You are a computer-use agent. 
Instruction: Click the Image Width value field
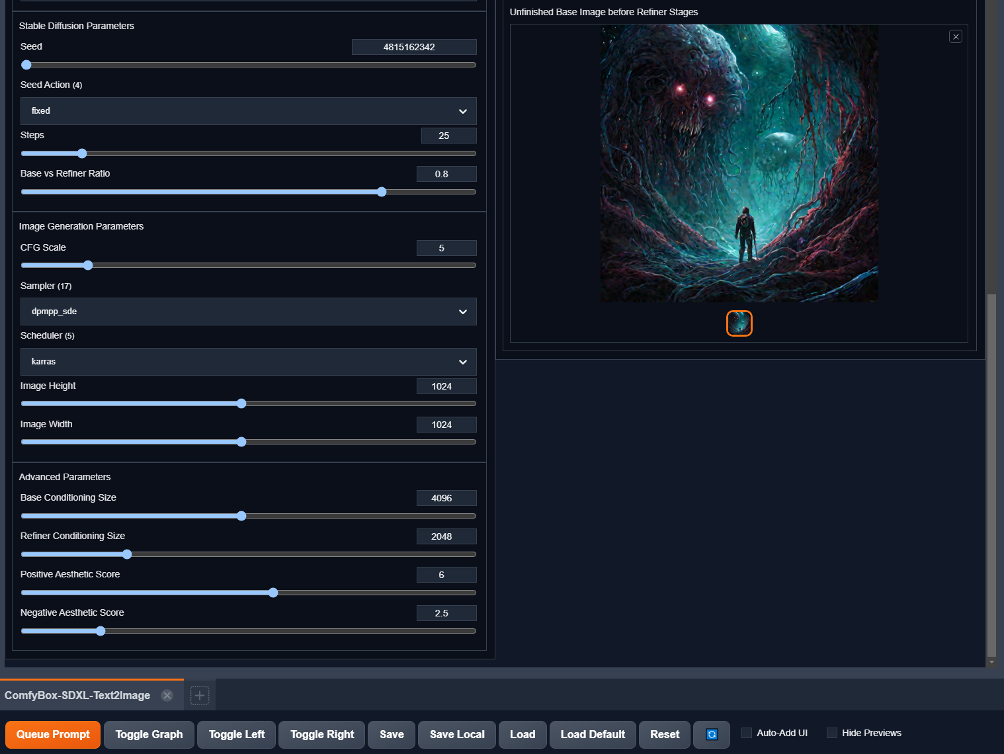pyautogui.click(x=446, y=425)
